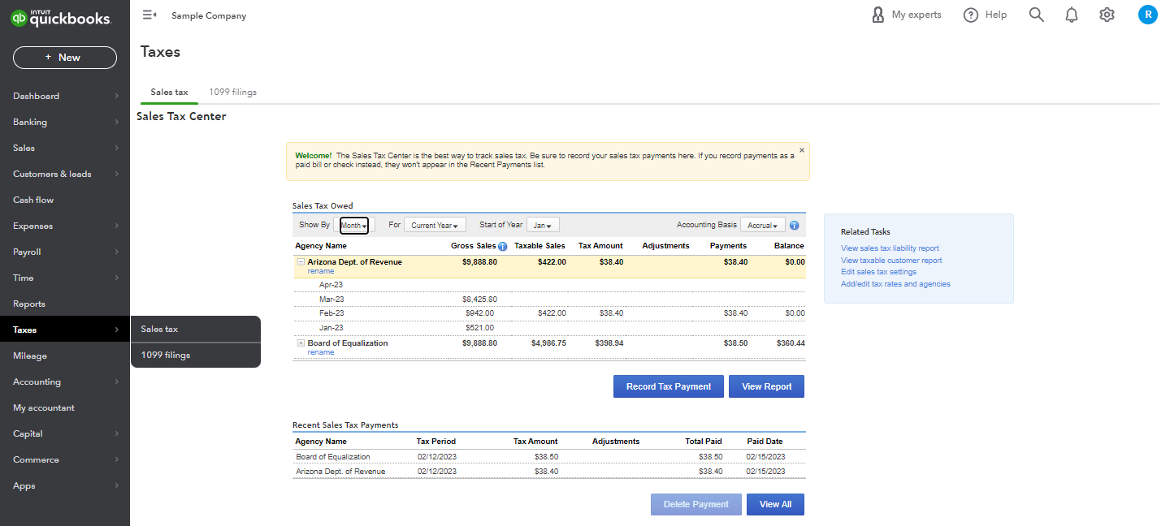Close the Welcome message banner

click(x=802, y=150)
